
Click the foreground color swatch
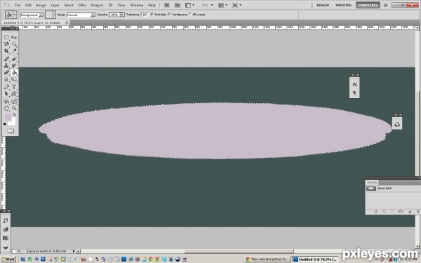(8, 117)
